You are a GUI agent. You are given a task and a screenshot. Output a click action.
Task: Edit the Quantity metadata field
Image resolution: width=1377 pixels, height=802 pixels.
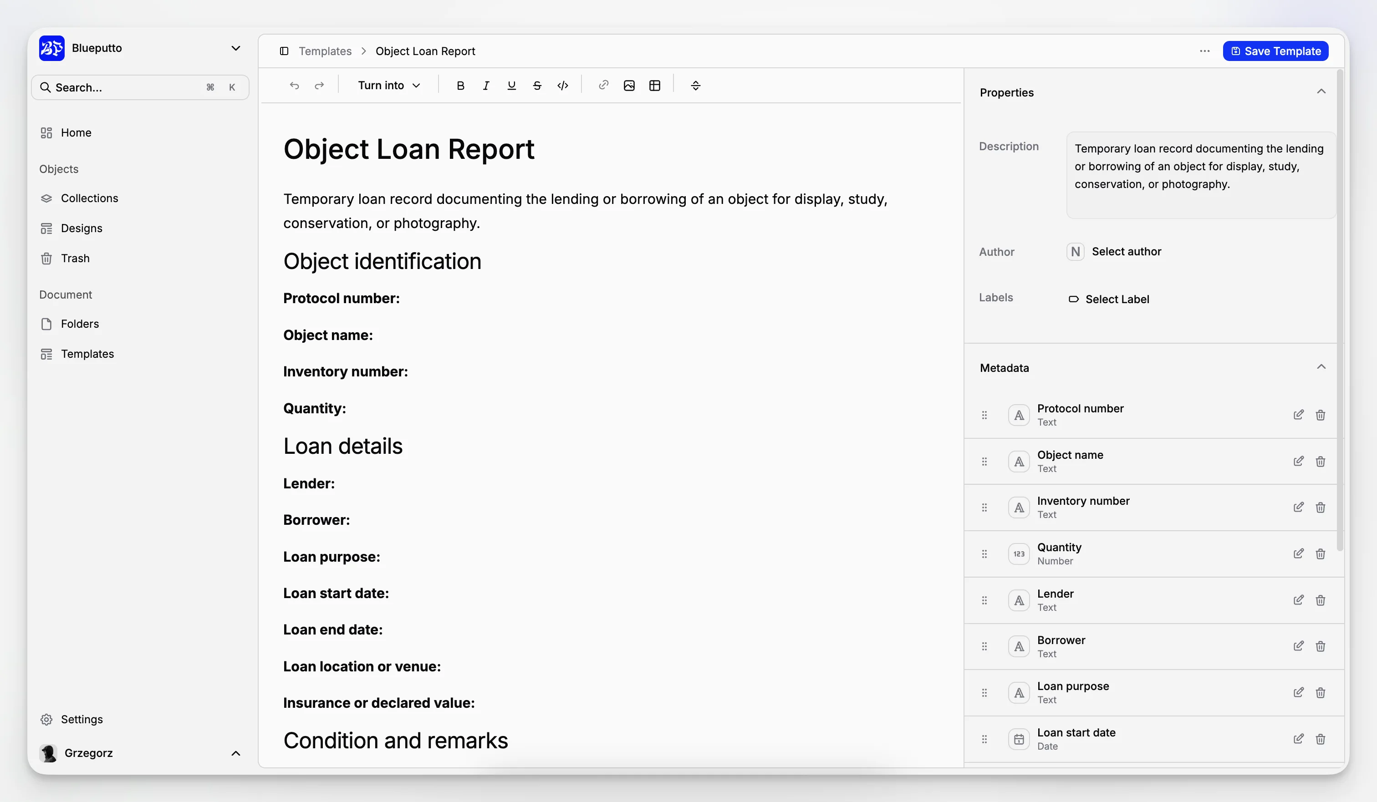click(x=1299, y=553)
